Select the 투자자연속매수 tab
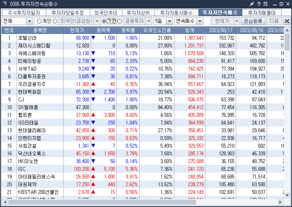This screenshot has height=207, width=292. pos(220,12)
